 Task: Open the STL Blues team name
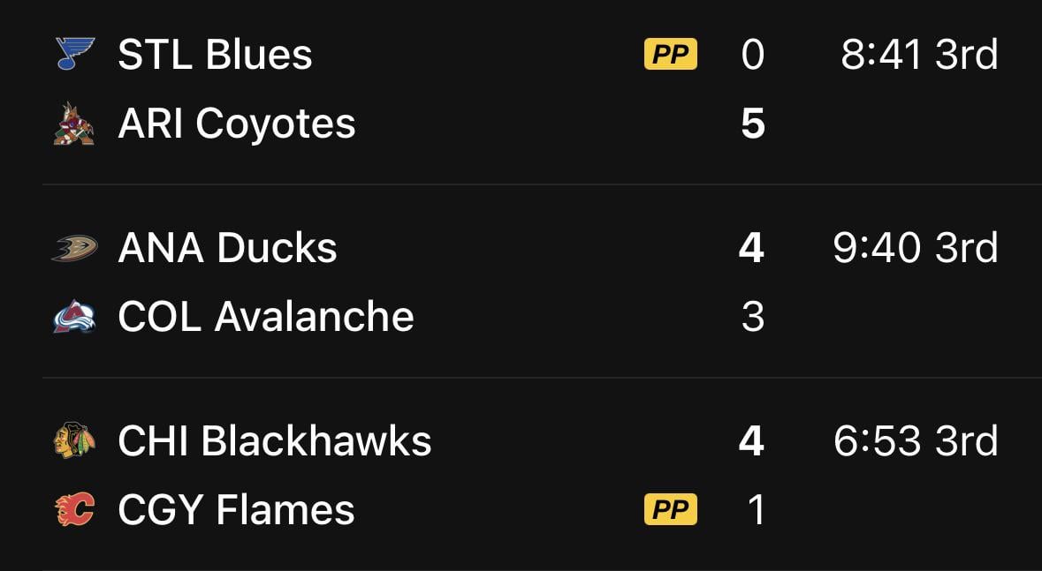click(x=215, y=55)
